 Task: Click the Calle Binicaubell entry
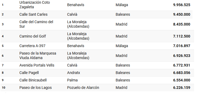33,80
